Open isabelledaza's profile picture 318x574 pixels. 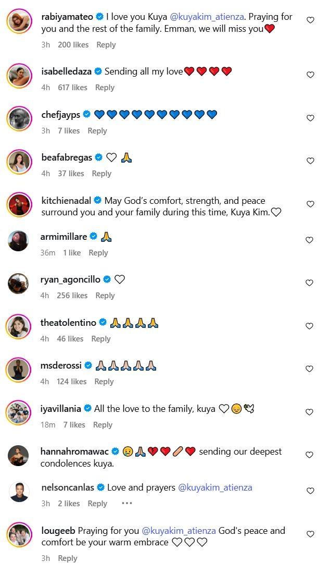pyautogui.click(x=19, y=76)
